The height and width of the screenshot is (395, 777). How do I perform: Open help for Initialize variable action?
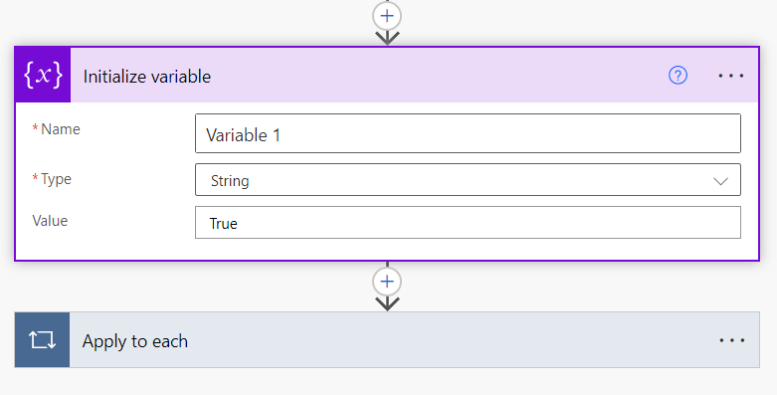(x=678, y=76)
